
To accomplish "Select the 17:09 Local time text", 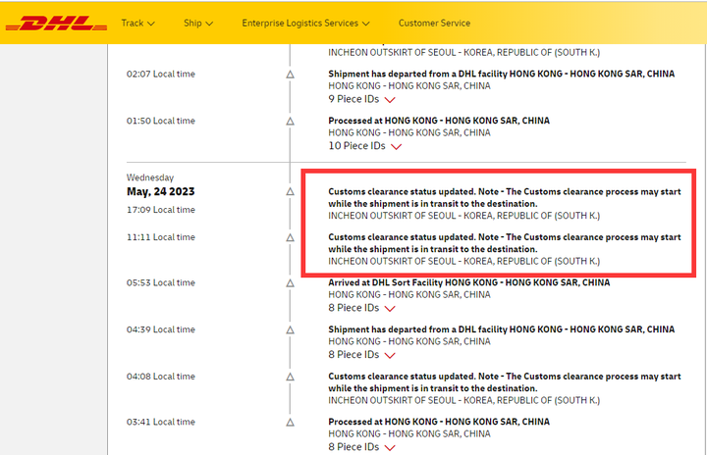I will pos(160,210).
